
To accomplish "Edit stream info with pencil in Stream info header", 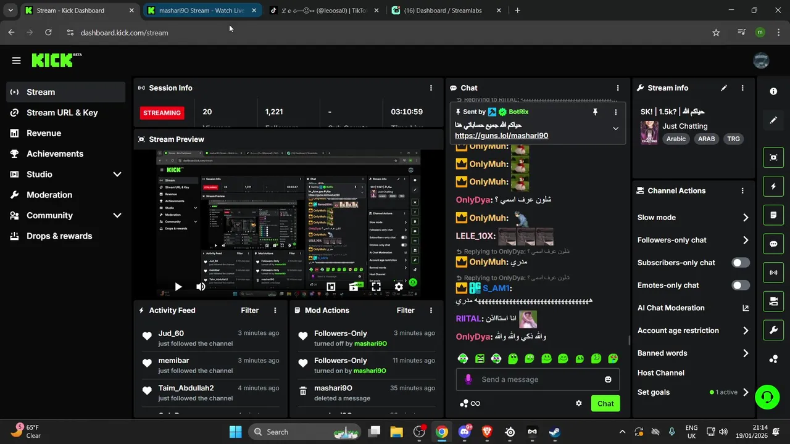I will coord(724,88).
